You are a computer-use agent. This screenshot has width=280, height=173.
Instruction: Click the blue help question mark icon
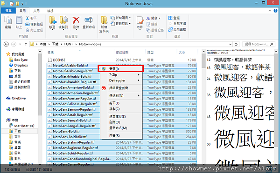pos(275,11)
